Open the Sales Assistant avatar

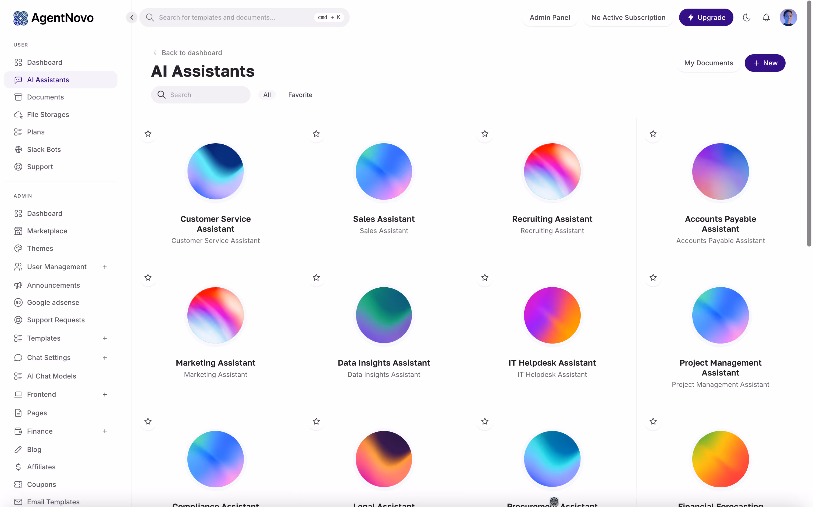(384, 171)
